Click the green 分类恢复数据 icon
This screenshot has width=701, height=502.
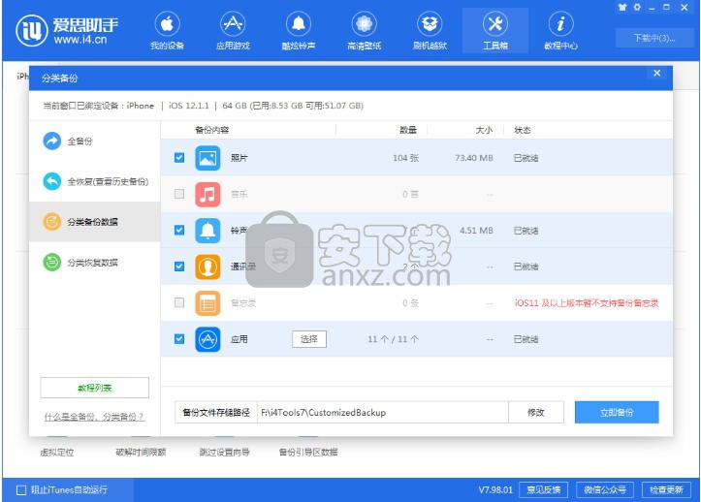pyautogui.click(x=51, y=263)
